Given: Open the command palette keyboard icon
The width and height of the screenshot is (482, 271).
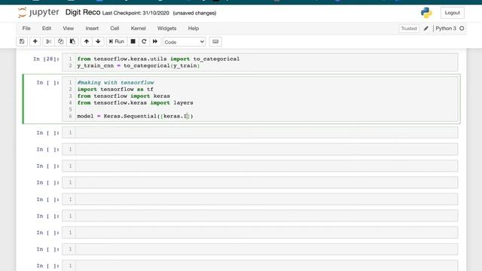Looking at the screenshot, I should click(215, 41).
